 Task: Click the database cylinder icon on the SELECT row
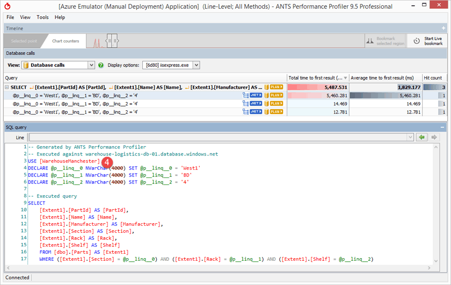[266, 87]
